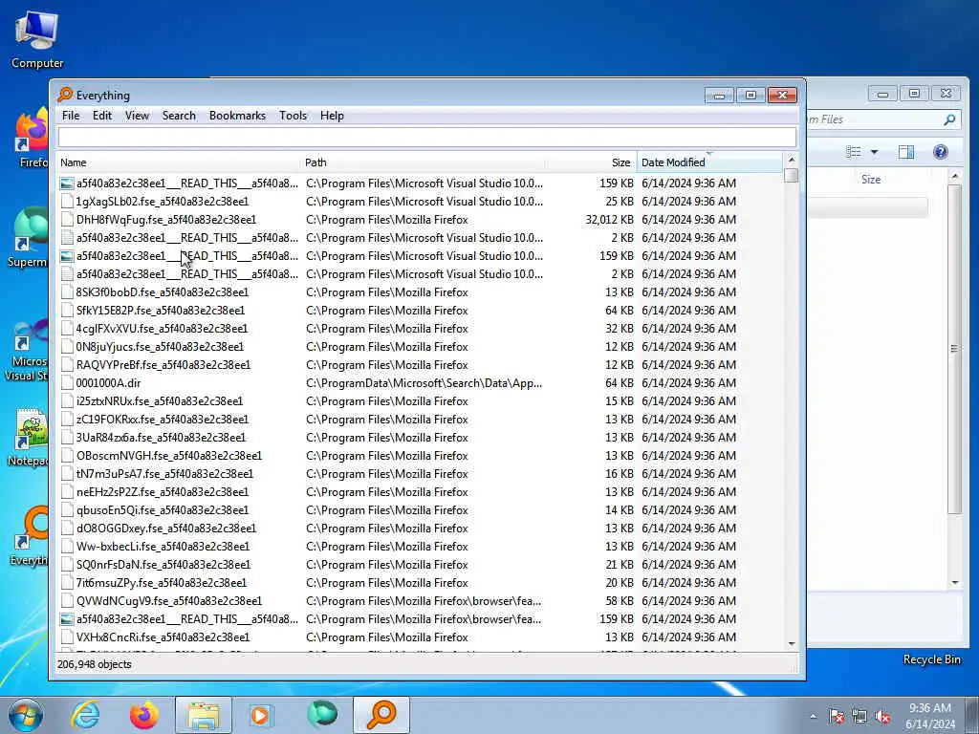Open change view dropdown arrow in Explorer
The width and height of the screenshot is (979, 734).
(874, 152)
